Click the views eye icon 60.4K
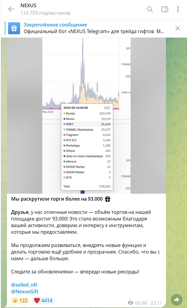The width and height of the screenshot is (187, 308). point(131,303)
